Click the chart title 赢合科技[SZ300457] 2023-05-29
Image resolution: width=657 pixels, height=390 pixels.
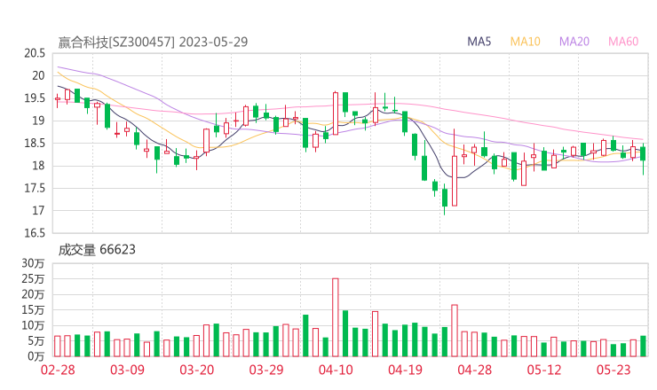click(x=153, y=42)
